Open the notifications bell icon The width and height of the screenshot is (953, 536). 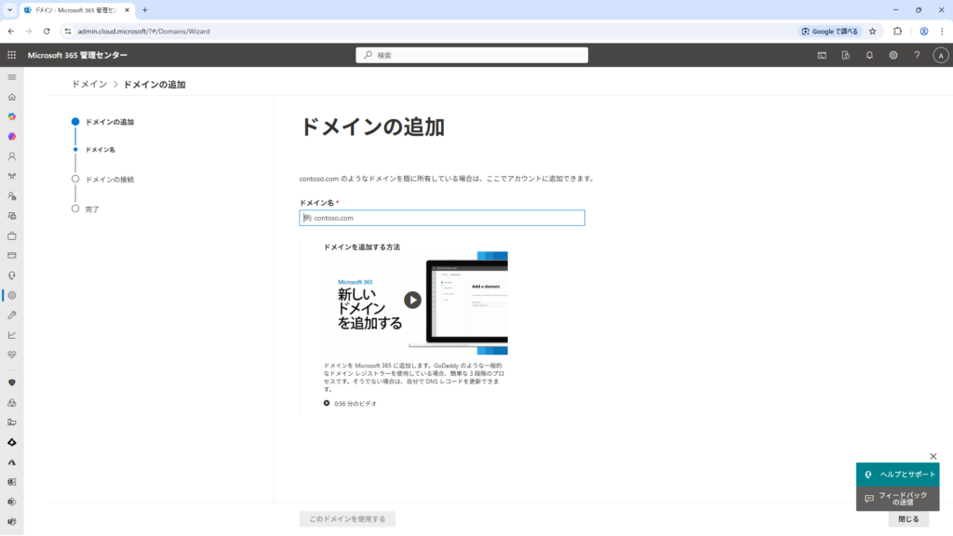tap(869, 55)
